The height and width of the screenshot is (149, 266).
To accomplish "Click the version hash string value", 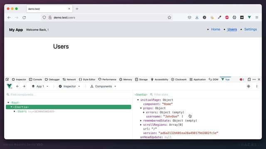I will click(188, 133).
